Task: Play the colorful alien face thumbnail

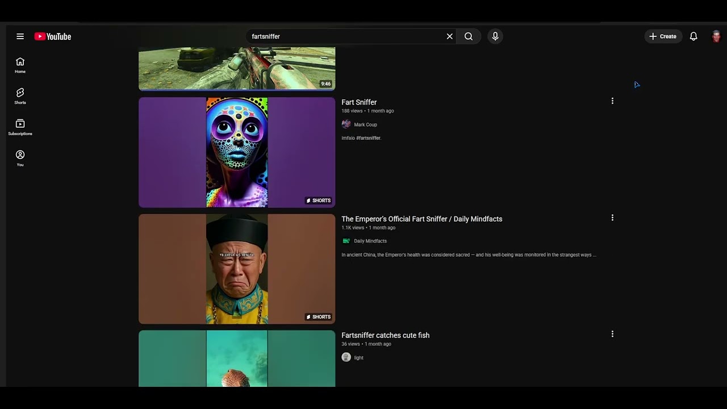Action: tap(237, 152)
